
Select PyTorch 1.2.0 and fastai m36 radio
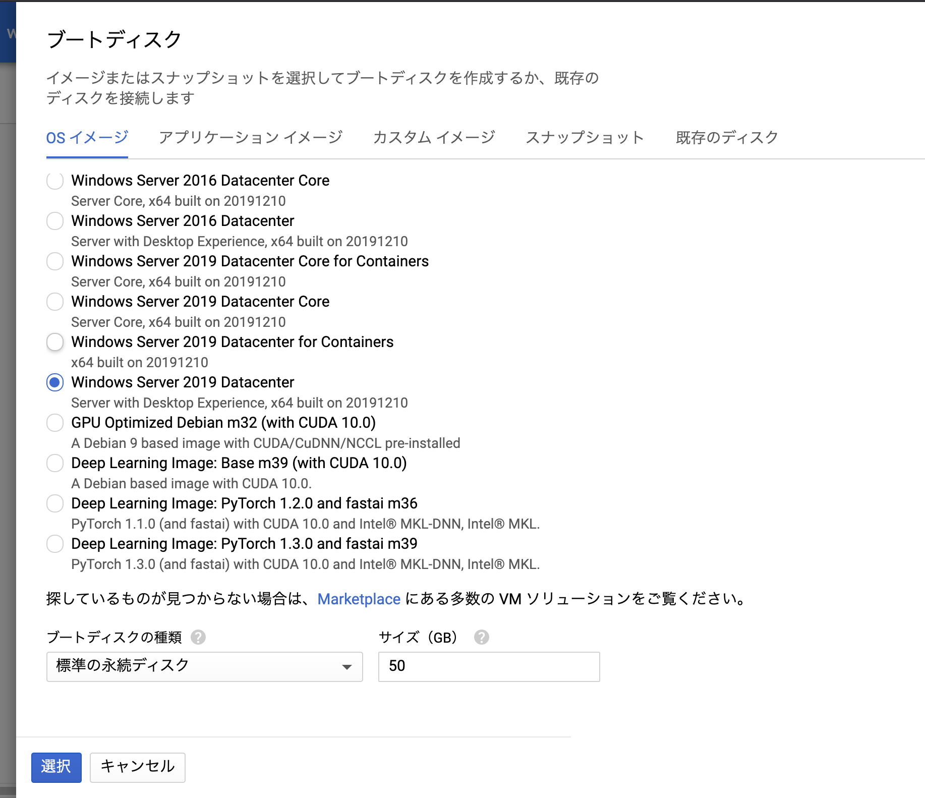pos(55,503)
